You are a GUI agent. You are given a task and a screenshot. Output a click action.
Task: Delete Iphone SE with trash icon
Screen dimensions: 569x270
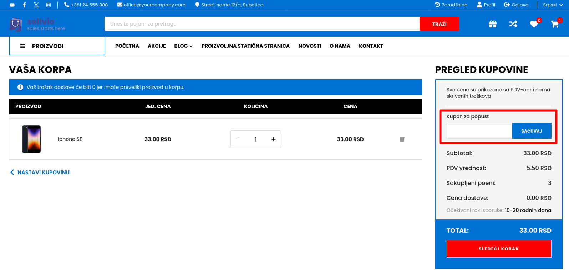click(x=402, y=139)
